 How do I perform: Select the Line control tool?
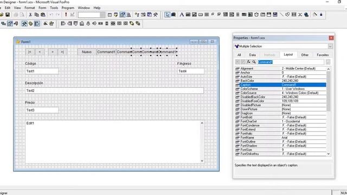point(281,15)
